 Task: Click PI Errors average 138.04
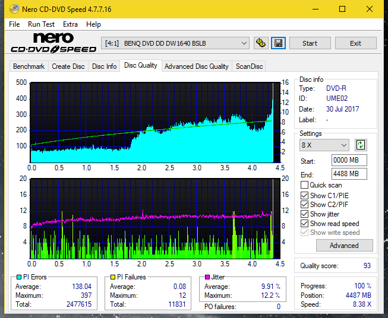[x=81, y=287]
